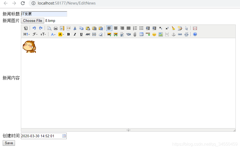Paste as plain text icon
The image size is (240, 149).
pos(94,28)
